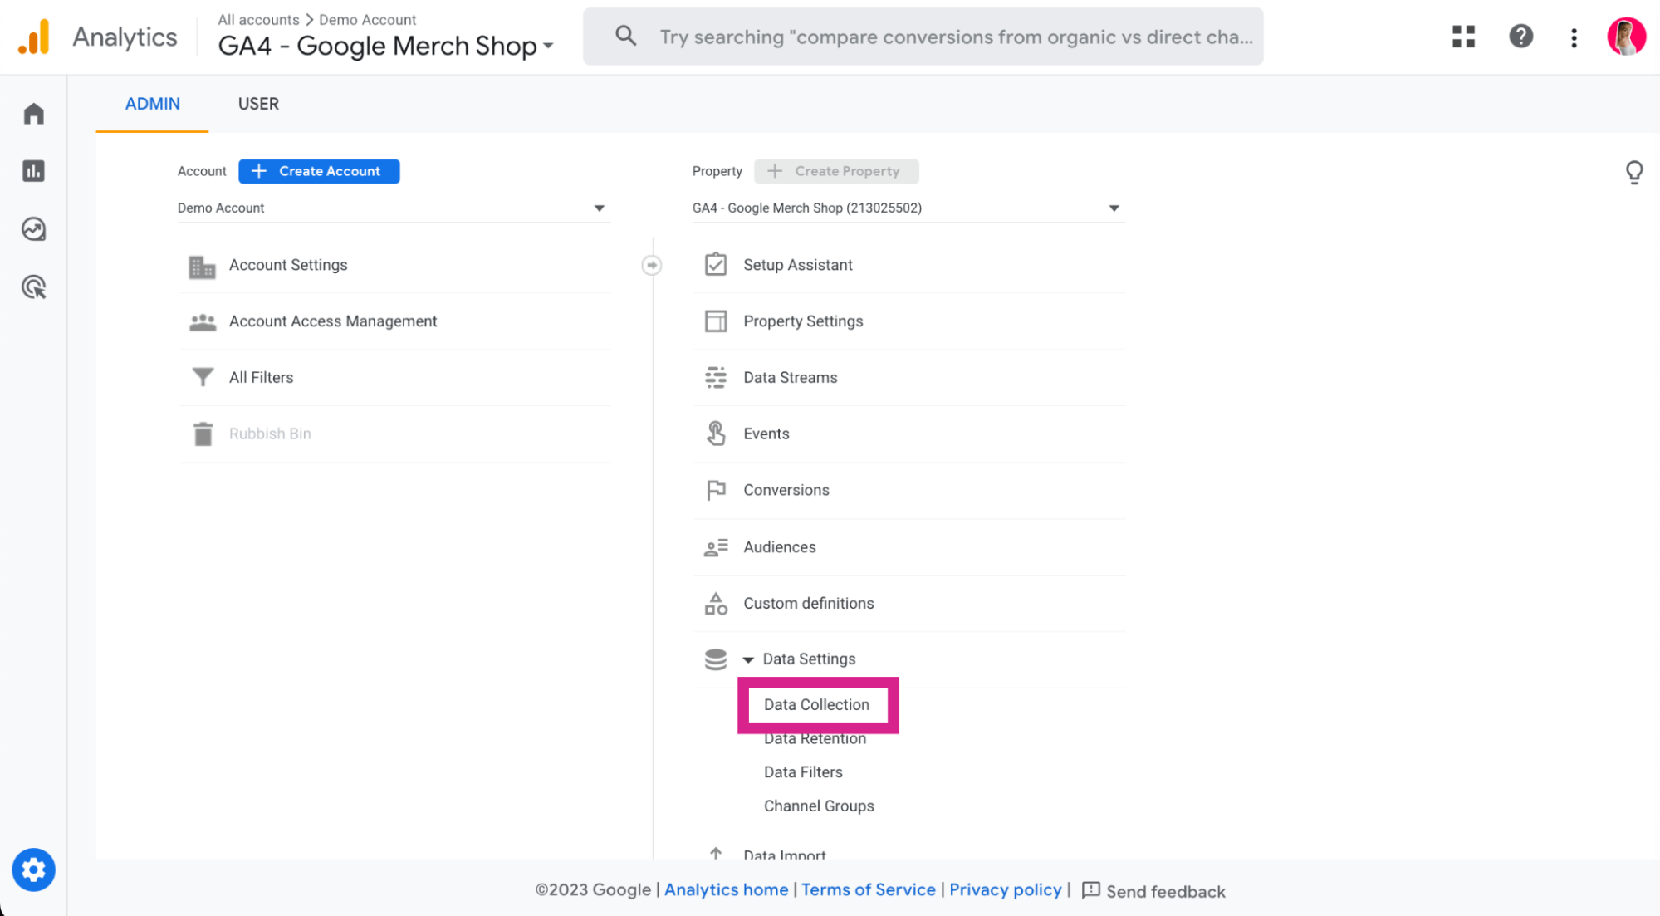This screenshot has width=1660, height=916.
Task: Open Advertising cursor icon in sidebar
Action: (x=33, y=287)
